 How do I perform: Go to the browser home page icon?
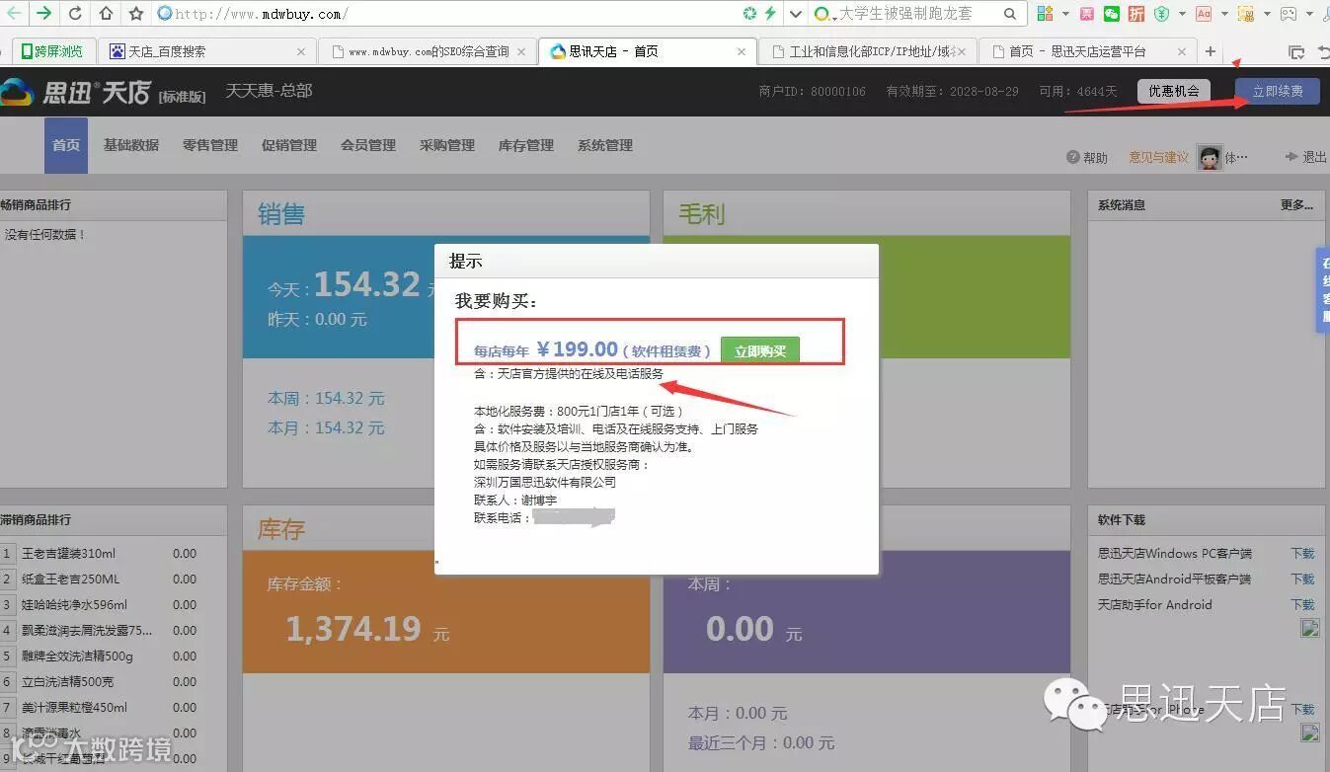point(106,14)
